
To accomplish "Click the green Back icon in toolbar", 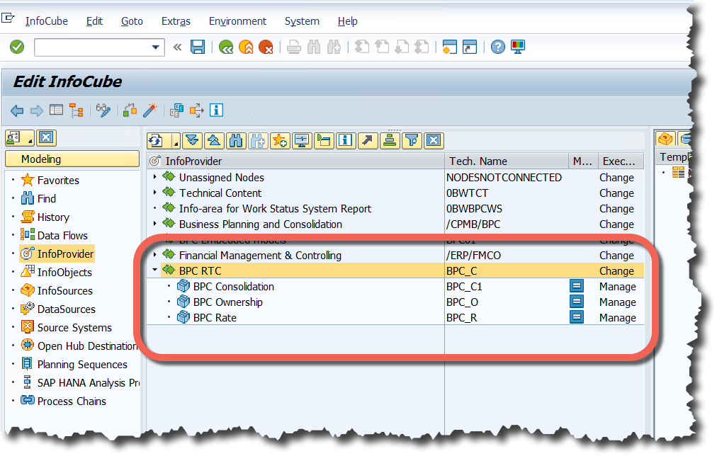I will 226,47.
